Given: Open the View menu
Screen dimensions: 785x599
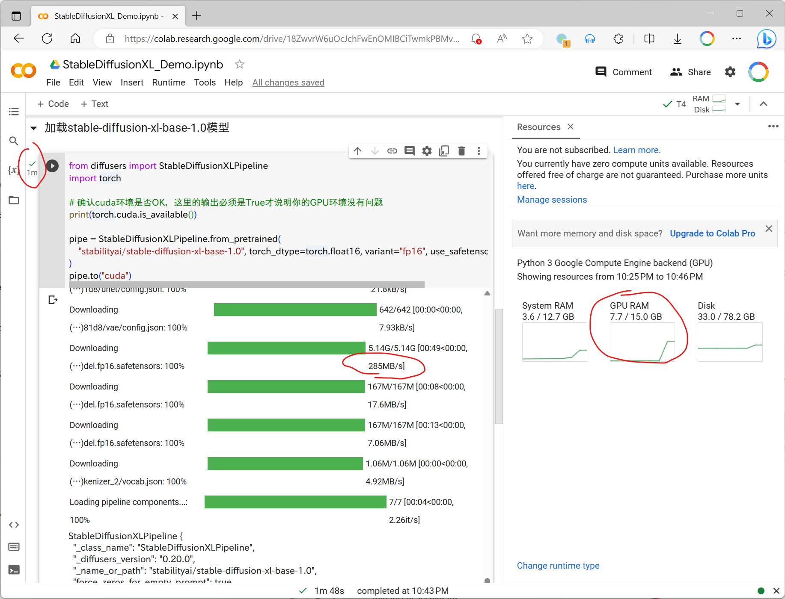Looking at the screenshot, I should (102, 82).
